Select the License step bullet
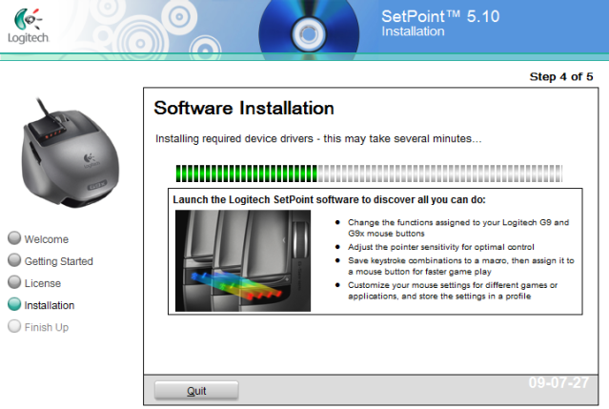 (14, 282)
